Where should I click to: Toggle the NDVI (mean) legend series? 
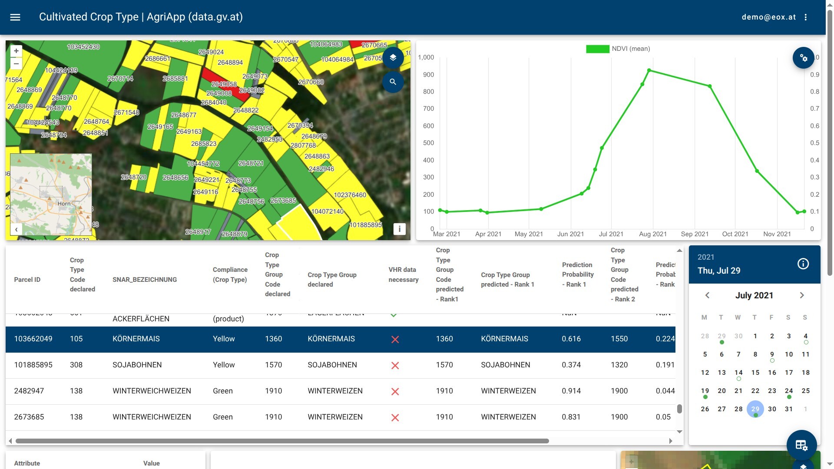point(618,49)
